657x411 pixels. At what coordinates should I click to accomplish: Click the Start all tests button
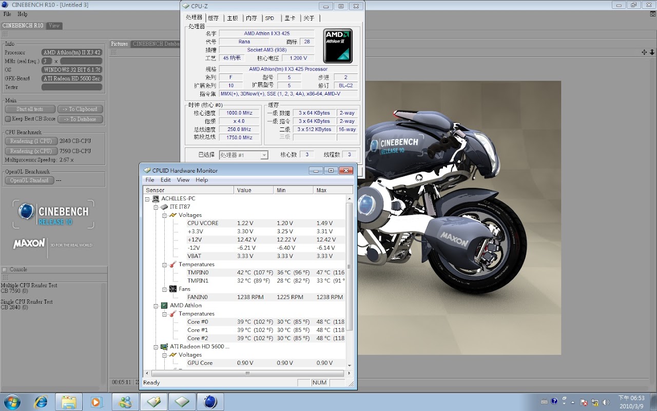[30, 109]
